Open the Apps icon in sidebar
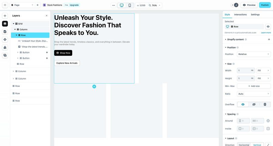Viewport: 273px width, 146px height. click(x=5, y=47)
